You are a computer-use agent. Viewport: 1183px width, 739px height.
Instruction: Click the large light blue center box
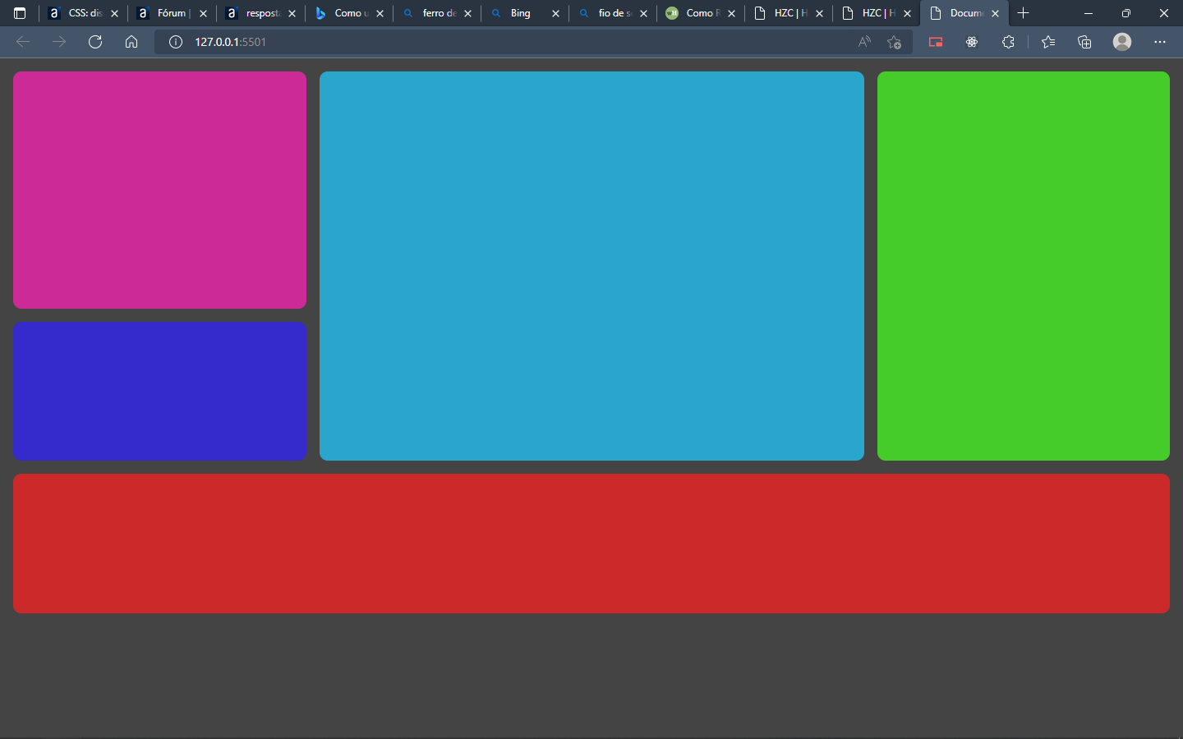(591, 266)
